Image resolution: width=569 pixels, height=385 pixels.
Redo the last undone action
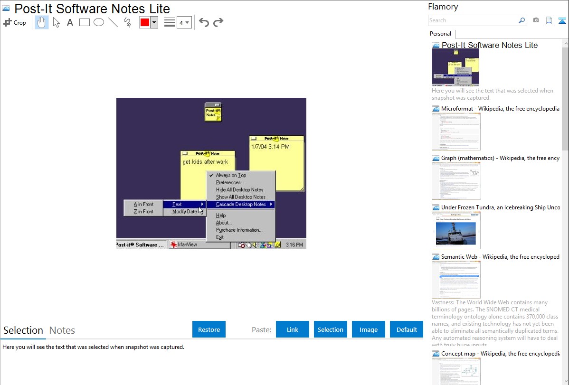tap(218, 22)
